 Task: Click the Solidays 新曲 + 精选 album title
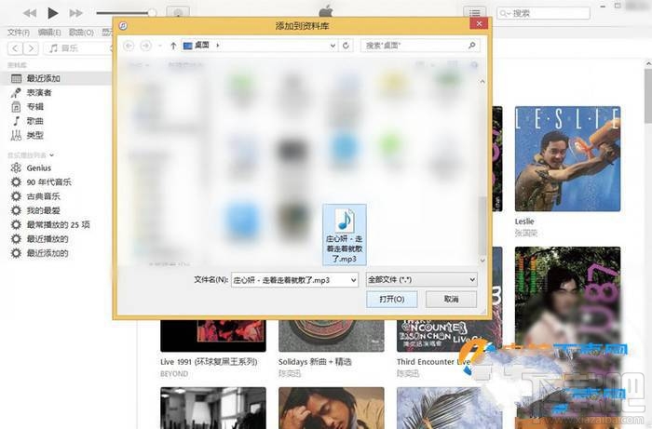click(x=315, y=362)
